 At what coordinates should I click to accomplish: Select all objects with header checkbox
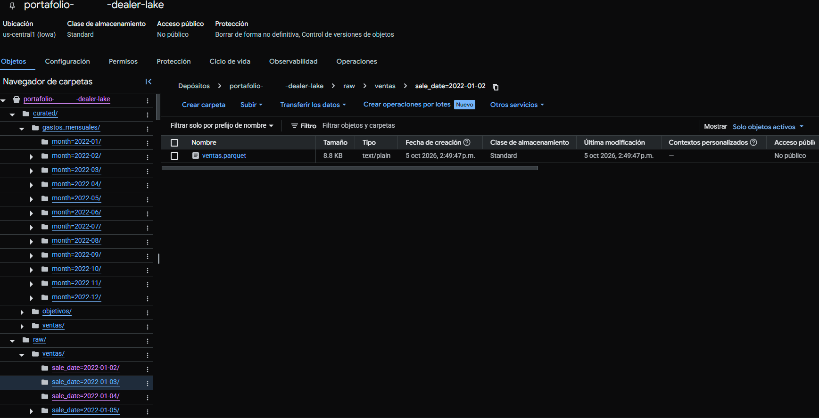pos(174,143)
